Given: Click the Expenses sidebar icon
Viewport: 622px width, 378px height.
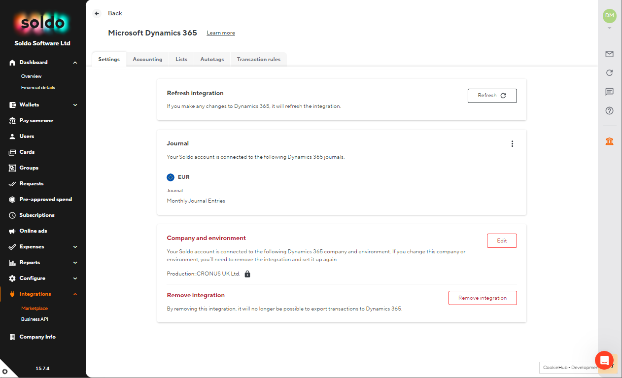Looking at the screenshot, I should coord(12,247).
